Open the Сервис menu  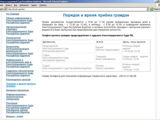[34, 5]
